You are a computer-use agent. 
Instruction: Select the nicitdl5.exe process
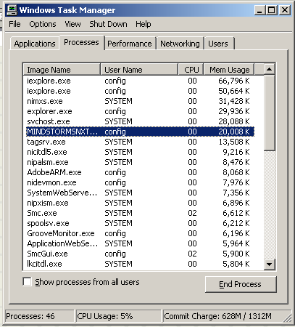pos(140,152)
